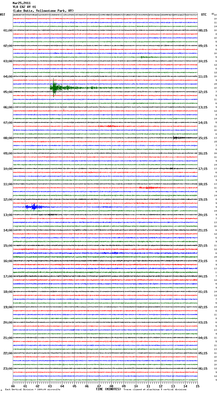Click the Each Vertical Division 1600.00 microvolts note
Screen dimensions: 218x393
point(33,389)
